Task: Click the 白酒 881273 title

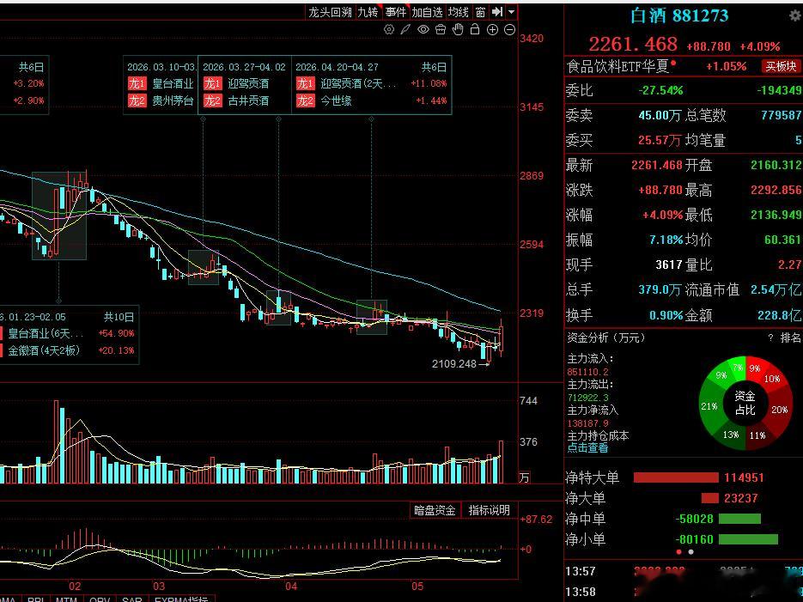Action: pyautogui.click(x=679, y=15)
